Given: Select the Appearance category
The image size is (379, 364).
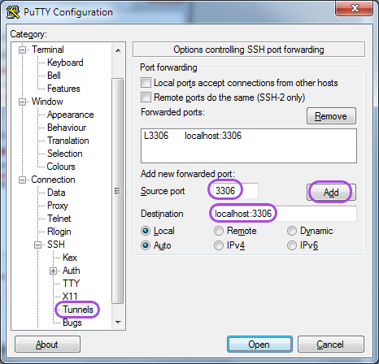Looking at the screenshot, I should pyautogui.click(x=71, y=115).
